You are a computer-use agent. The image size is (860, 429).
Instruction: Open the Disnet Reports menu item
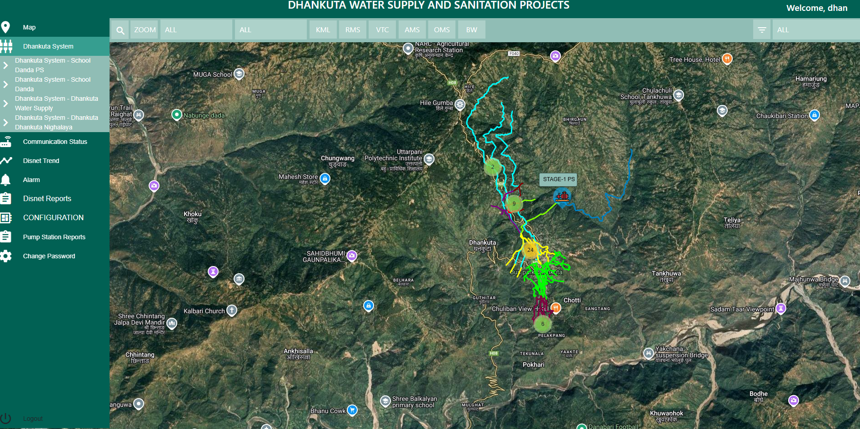47,199
